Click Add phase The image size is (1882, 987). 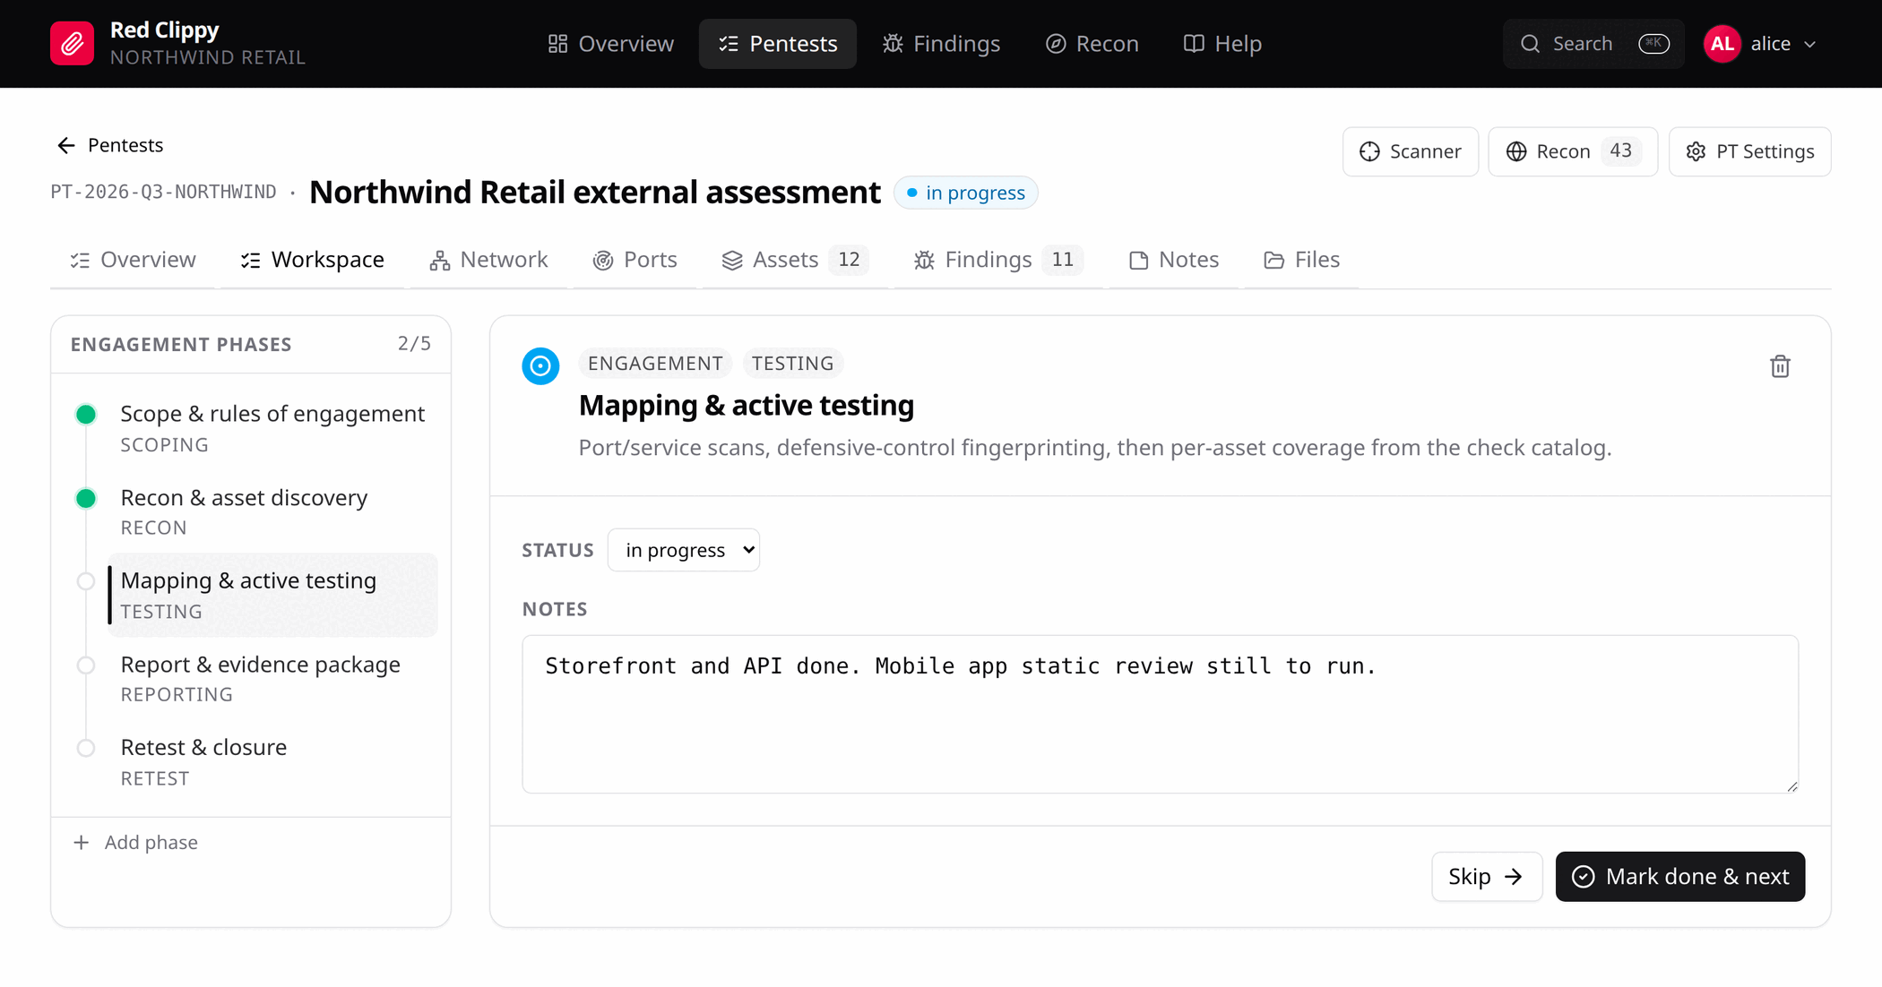[x=135, y=842]
